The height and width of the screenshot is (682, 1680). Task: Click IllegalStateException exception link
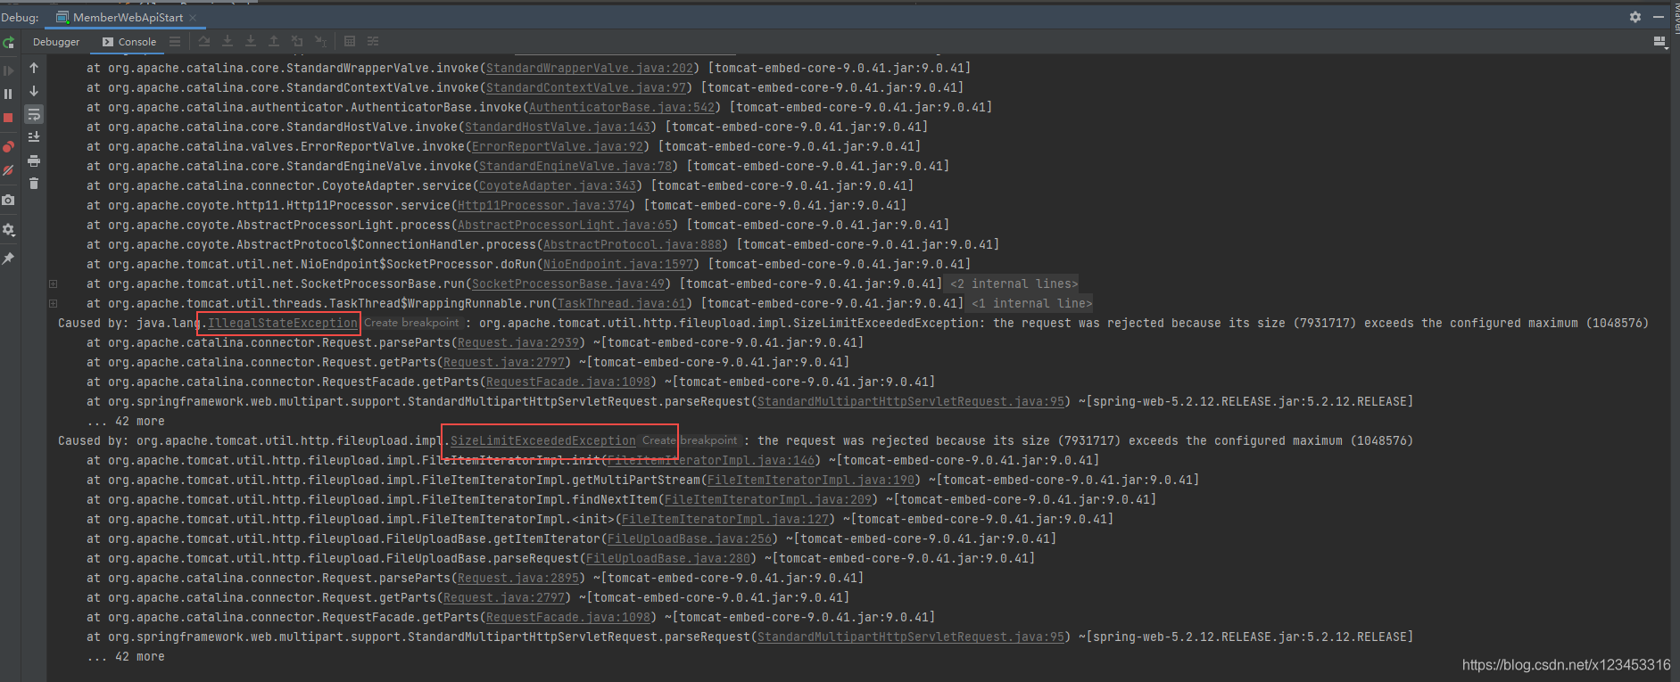pos(283,323)
